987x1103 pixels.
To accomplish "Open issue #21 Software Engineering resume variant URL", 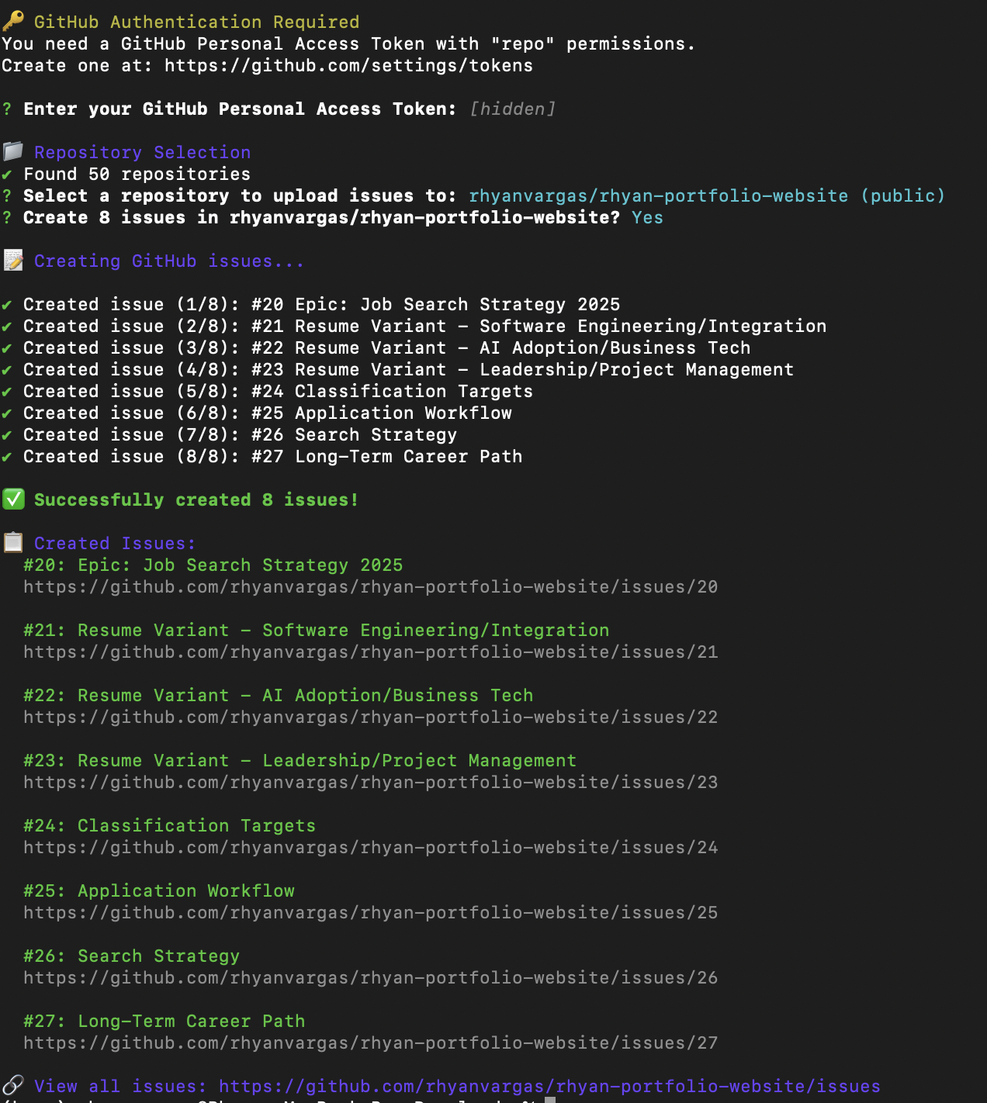I will point(370,652).
